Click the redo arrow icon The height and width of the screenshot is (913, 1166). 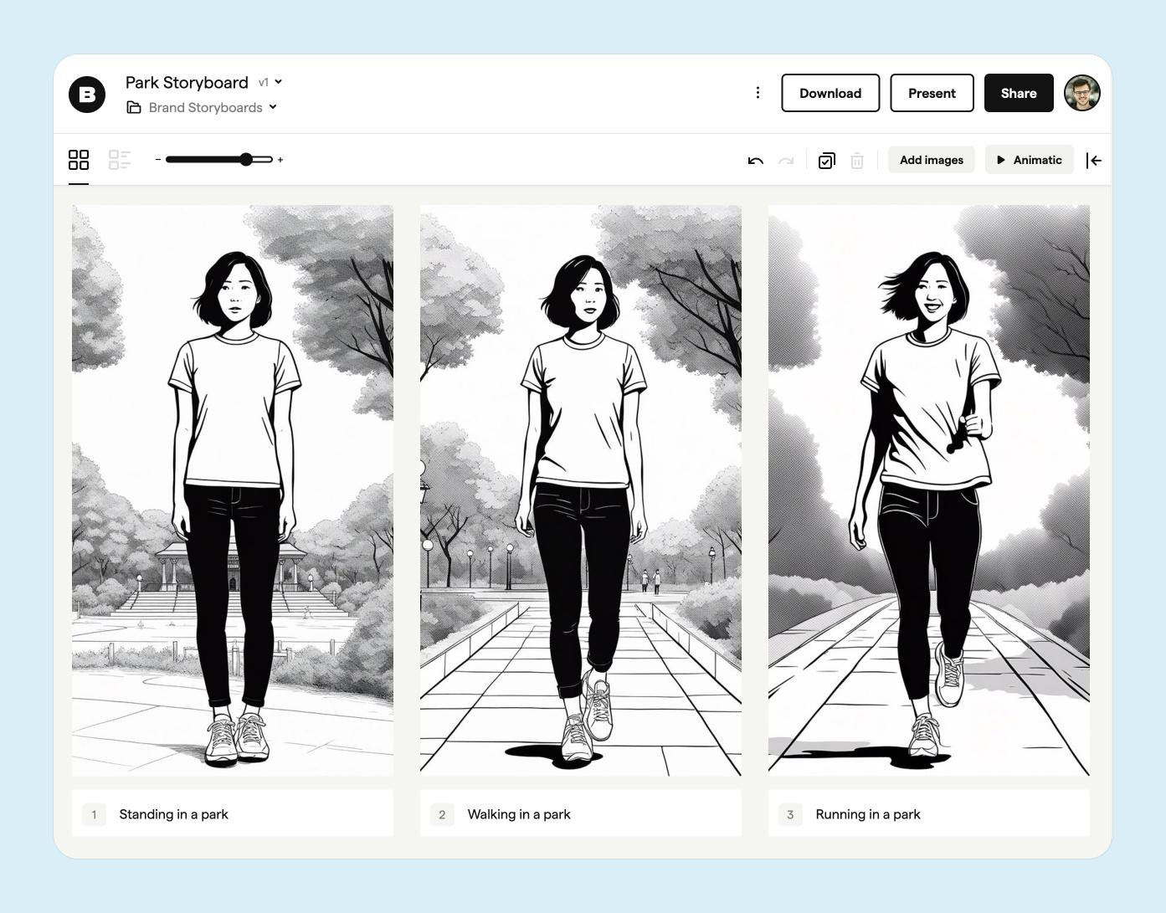click(786, 161)
